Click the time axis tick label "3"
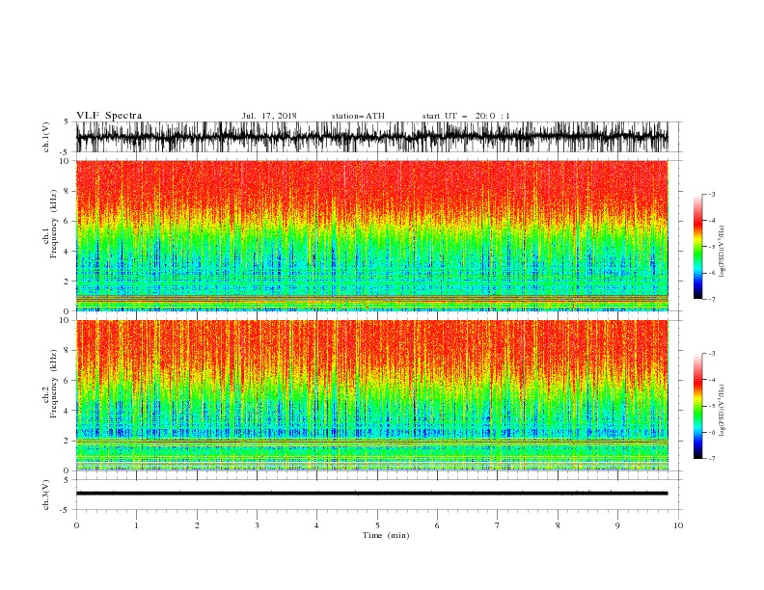Screen dimensions: 764x590 [257, 525]
